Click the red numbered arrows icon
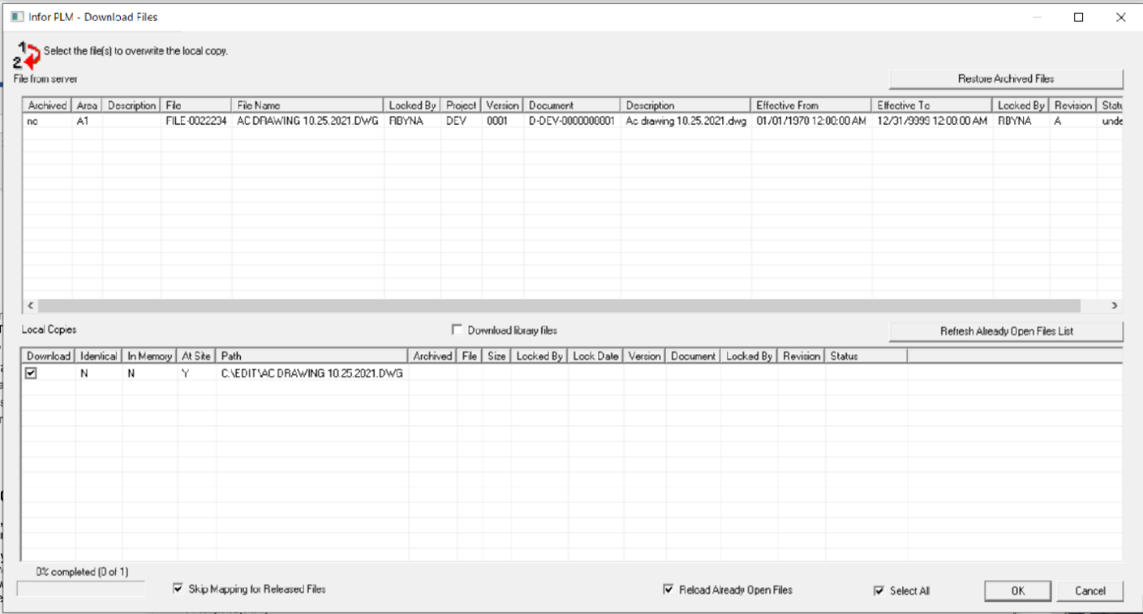This screenshot has width=1143, height=614. [x=28, y=54]
